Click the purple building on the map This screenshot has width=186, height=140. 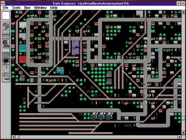pyautogui.click(x=75, y=48)
